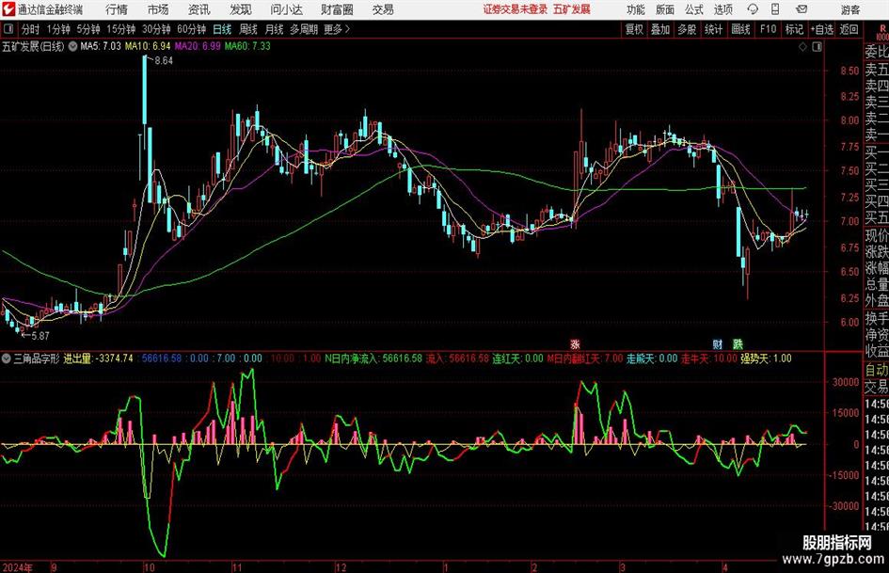This screenshot has width=889, height=573.
Task: Open the F10 company info button
Action: [x=768, y=29]
